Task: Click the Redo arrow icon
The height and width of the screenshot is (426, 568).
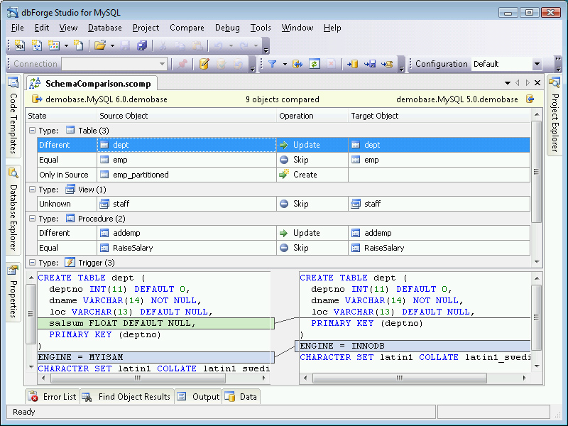Action: click(244, 45)
